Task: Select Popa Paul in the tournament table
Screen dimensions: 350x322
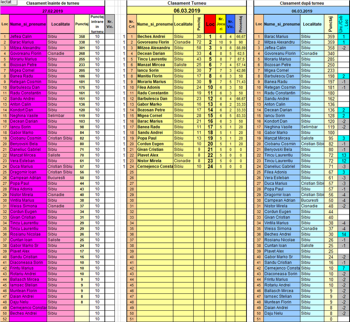Action: click(155, 138)
